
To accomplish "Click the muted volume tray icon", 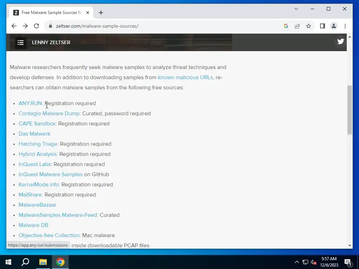I will click(313, 262).
